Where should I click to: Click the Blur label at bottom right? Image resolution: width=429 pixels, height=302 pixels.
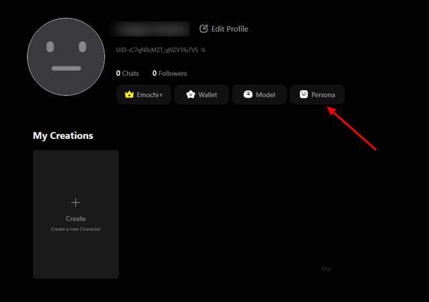(x=326, y=269)
